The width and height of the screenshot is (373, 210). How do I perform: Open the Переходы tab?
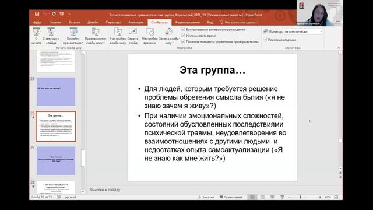[113, 22]
